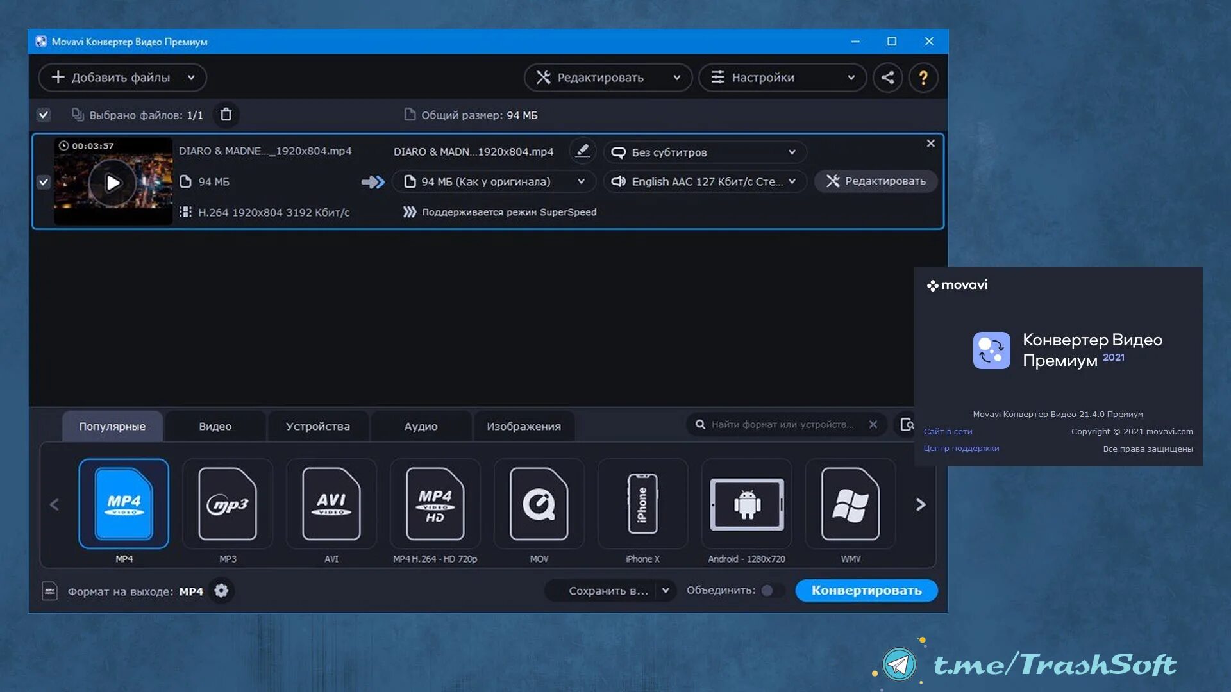This screenshot has height=692, width=1231.
Task: Remove DIARO & MADNE file from the list
Action: pyautogui.click(x=930, y=144)
